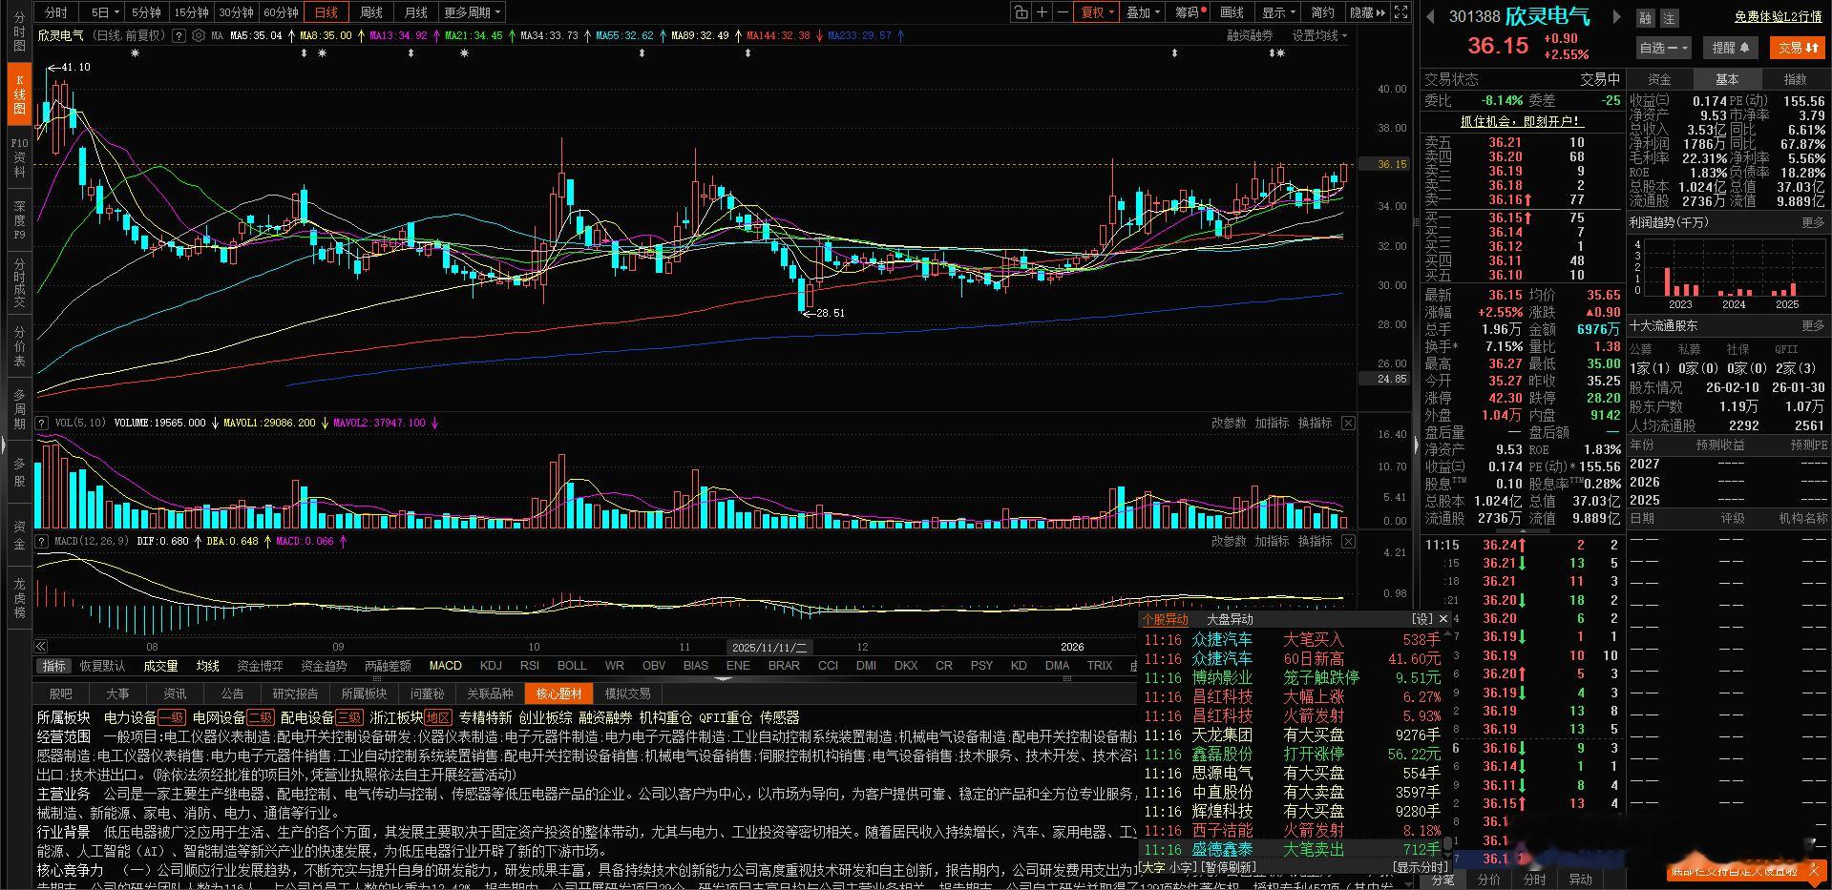Image resolution: width=1832 pixels, height=890 pixels.
Task: Open 龙虎榜 in left sidebar
Action: coord(19,597)
